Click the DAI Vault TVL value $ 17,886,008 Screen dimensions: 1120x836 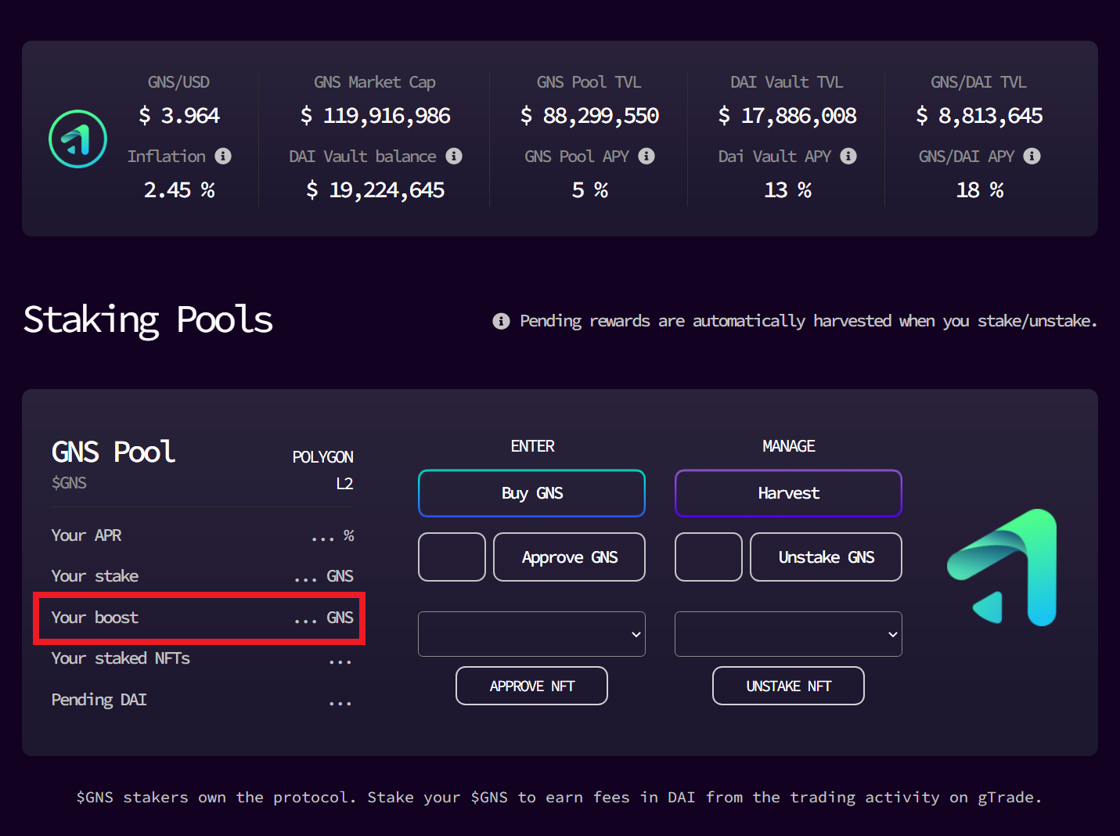pos(787,116)
